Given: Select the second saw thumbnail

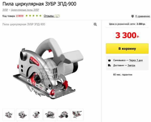Looking at the screenshot, I should (x=22, y=115).
